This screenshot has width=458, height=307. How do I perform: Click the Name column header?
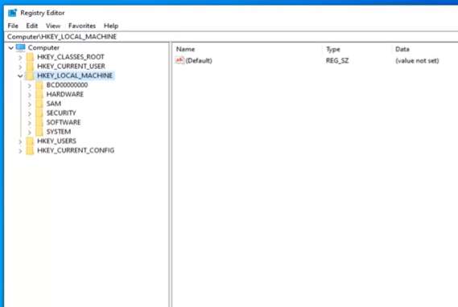tap(185, 49)
